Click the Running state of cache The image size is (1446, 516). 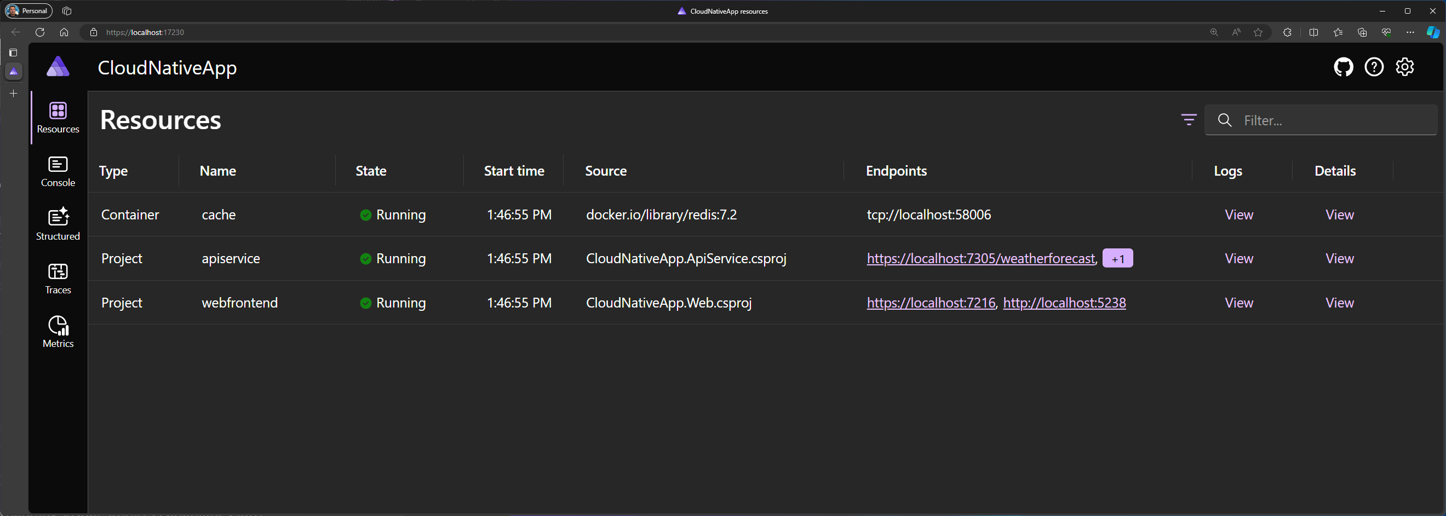pyautogui.click(x=393, y=215)
